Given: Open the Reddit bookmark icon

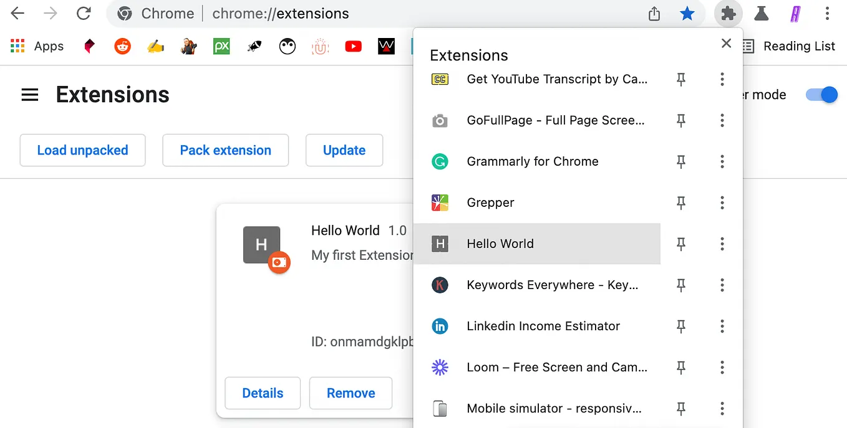Looking at the screenshot, I should (x=122, y=46).
